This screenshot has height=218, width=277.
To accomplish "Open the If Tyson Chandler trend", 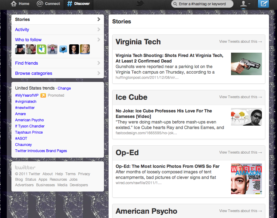I will click(30, 126).
